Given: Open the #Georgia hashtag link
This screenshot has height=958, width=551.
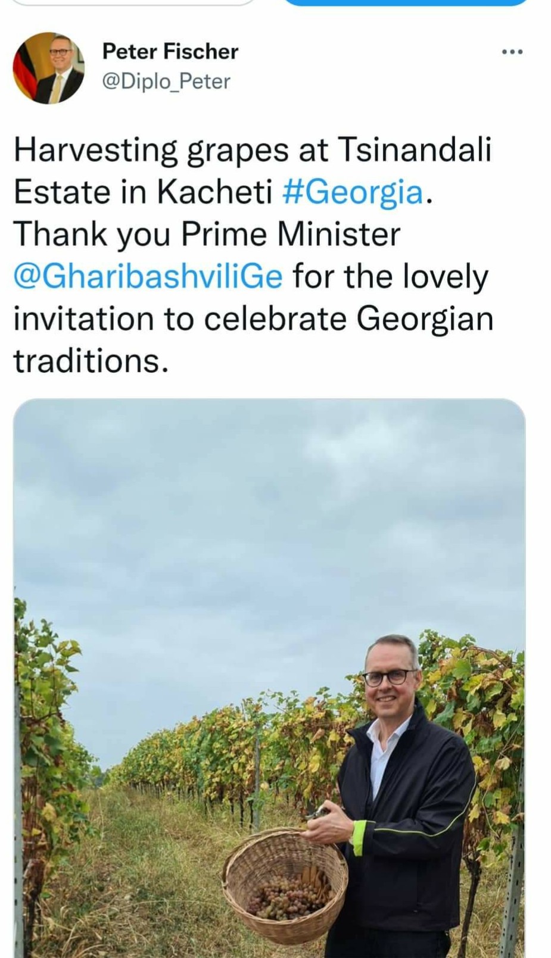Looking at the screenshot, I should pos(353,192).
